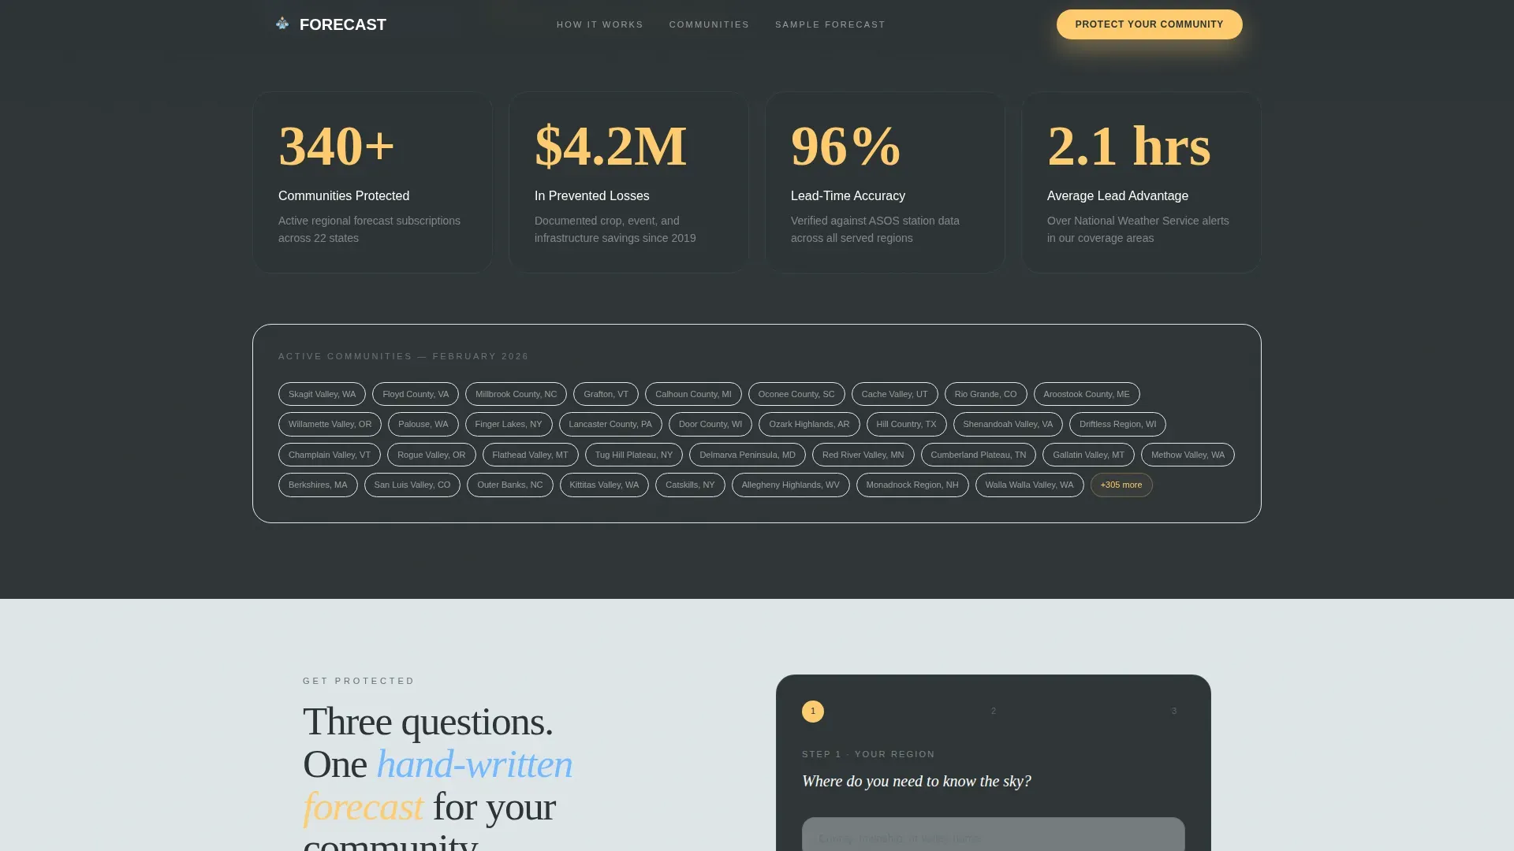Select the Finger Lakes, NY chip
Screen dimensions: 1514x851
(x=509, y=424)
